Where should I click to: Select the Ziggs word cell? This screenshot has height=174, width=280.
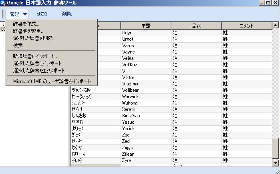point(146,148)
